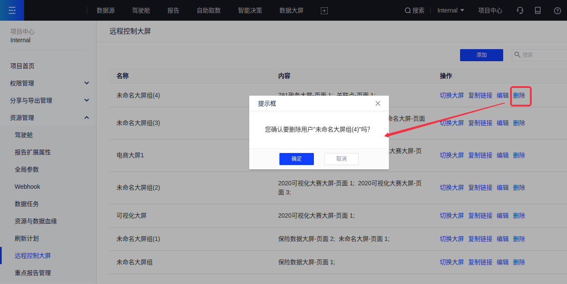Click the magnifier in the list search box
This screenshot has width=567, height=284.
(x=517, y=55)
